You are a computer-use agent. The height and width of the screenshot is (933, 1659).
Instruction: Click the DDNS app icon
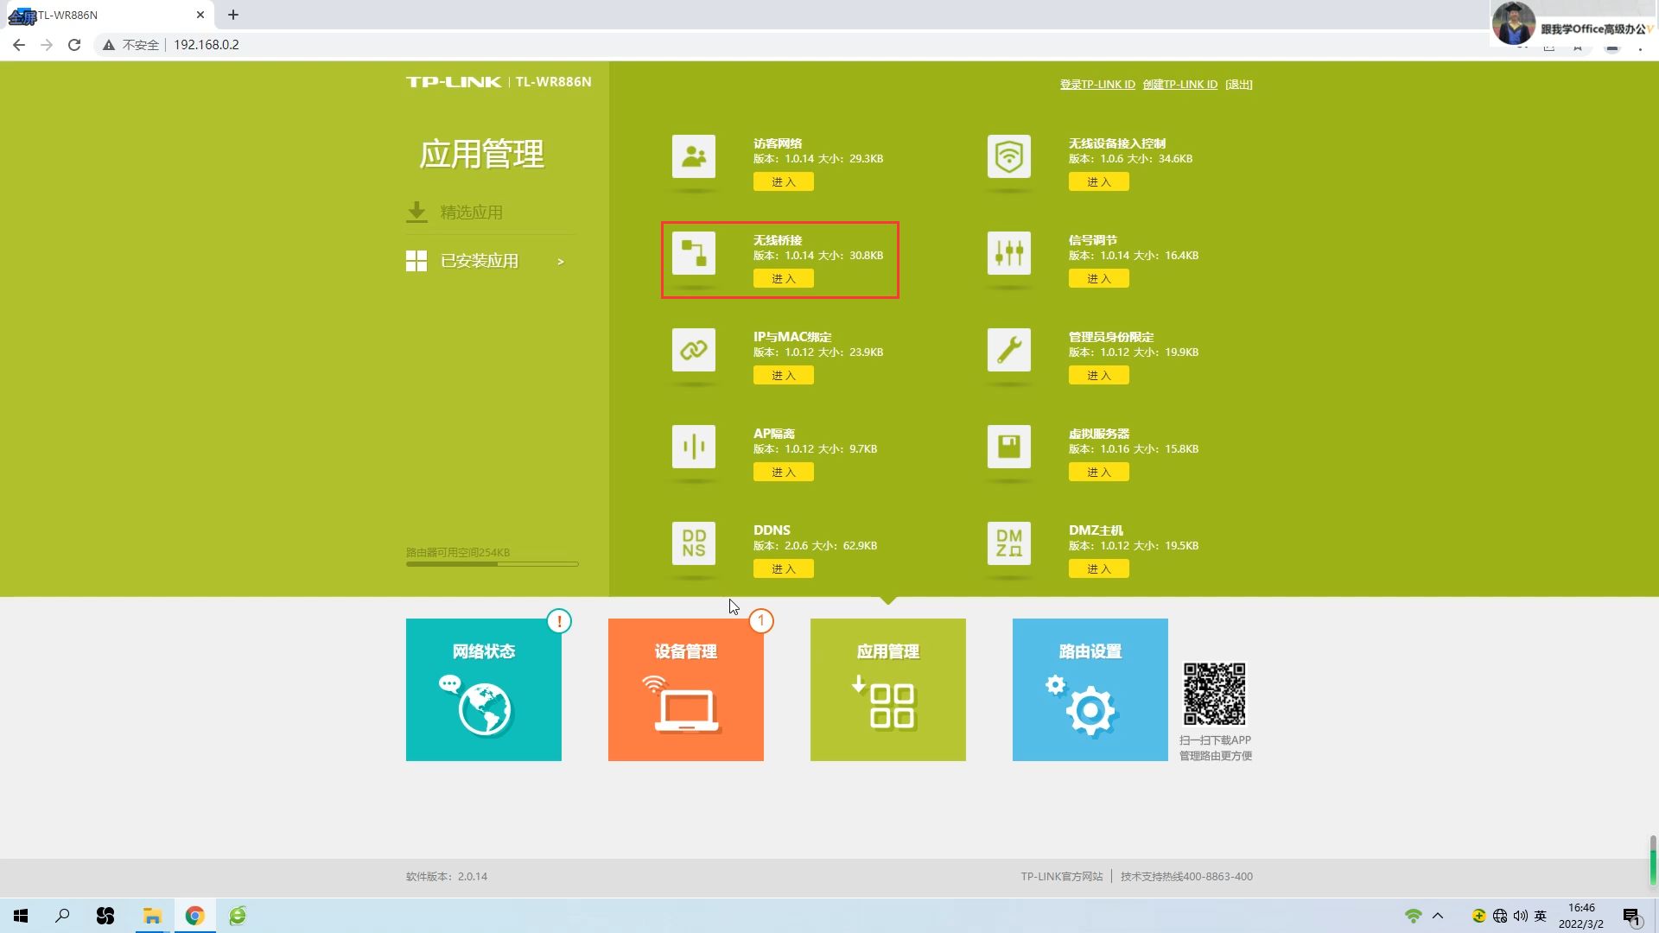694,543
